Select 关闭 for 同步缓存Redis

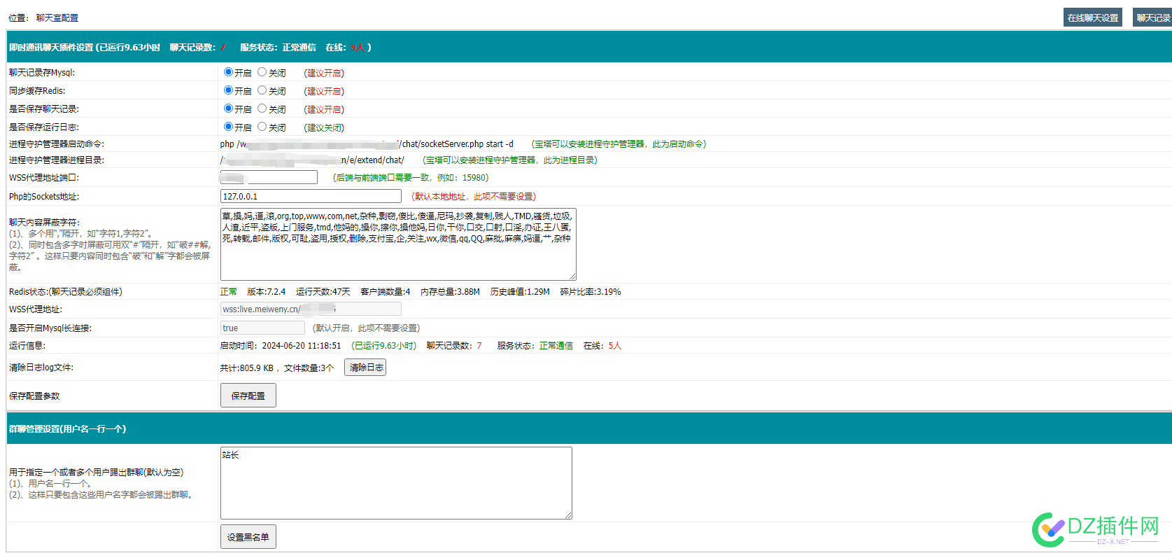tap(262, 90)
